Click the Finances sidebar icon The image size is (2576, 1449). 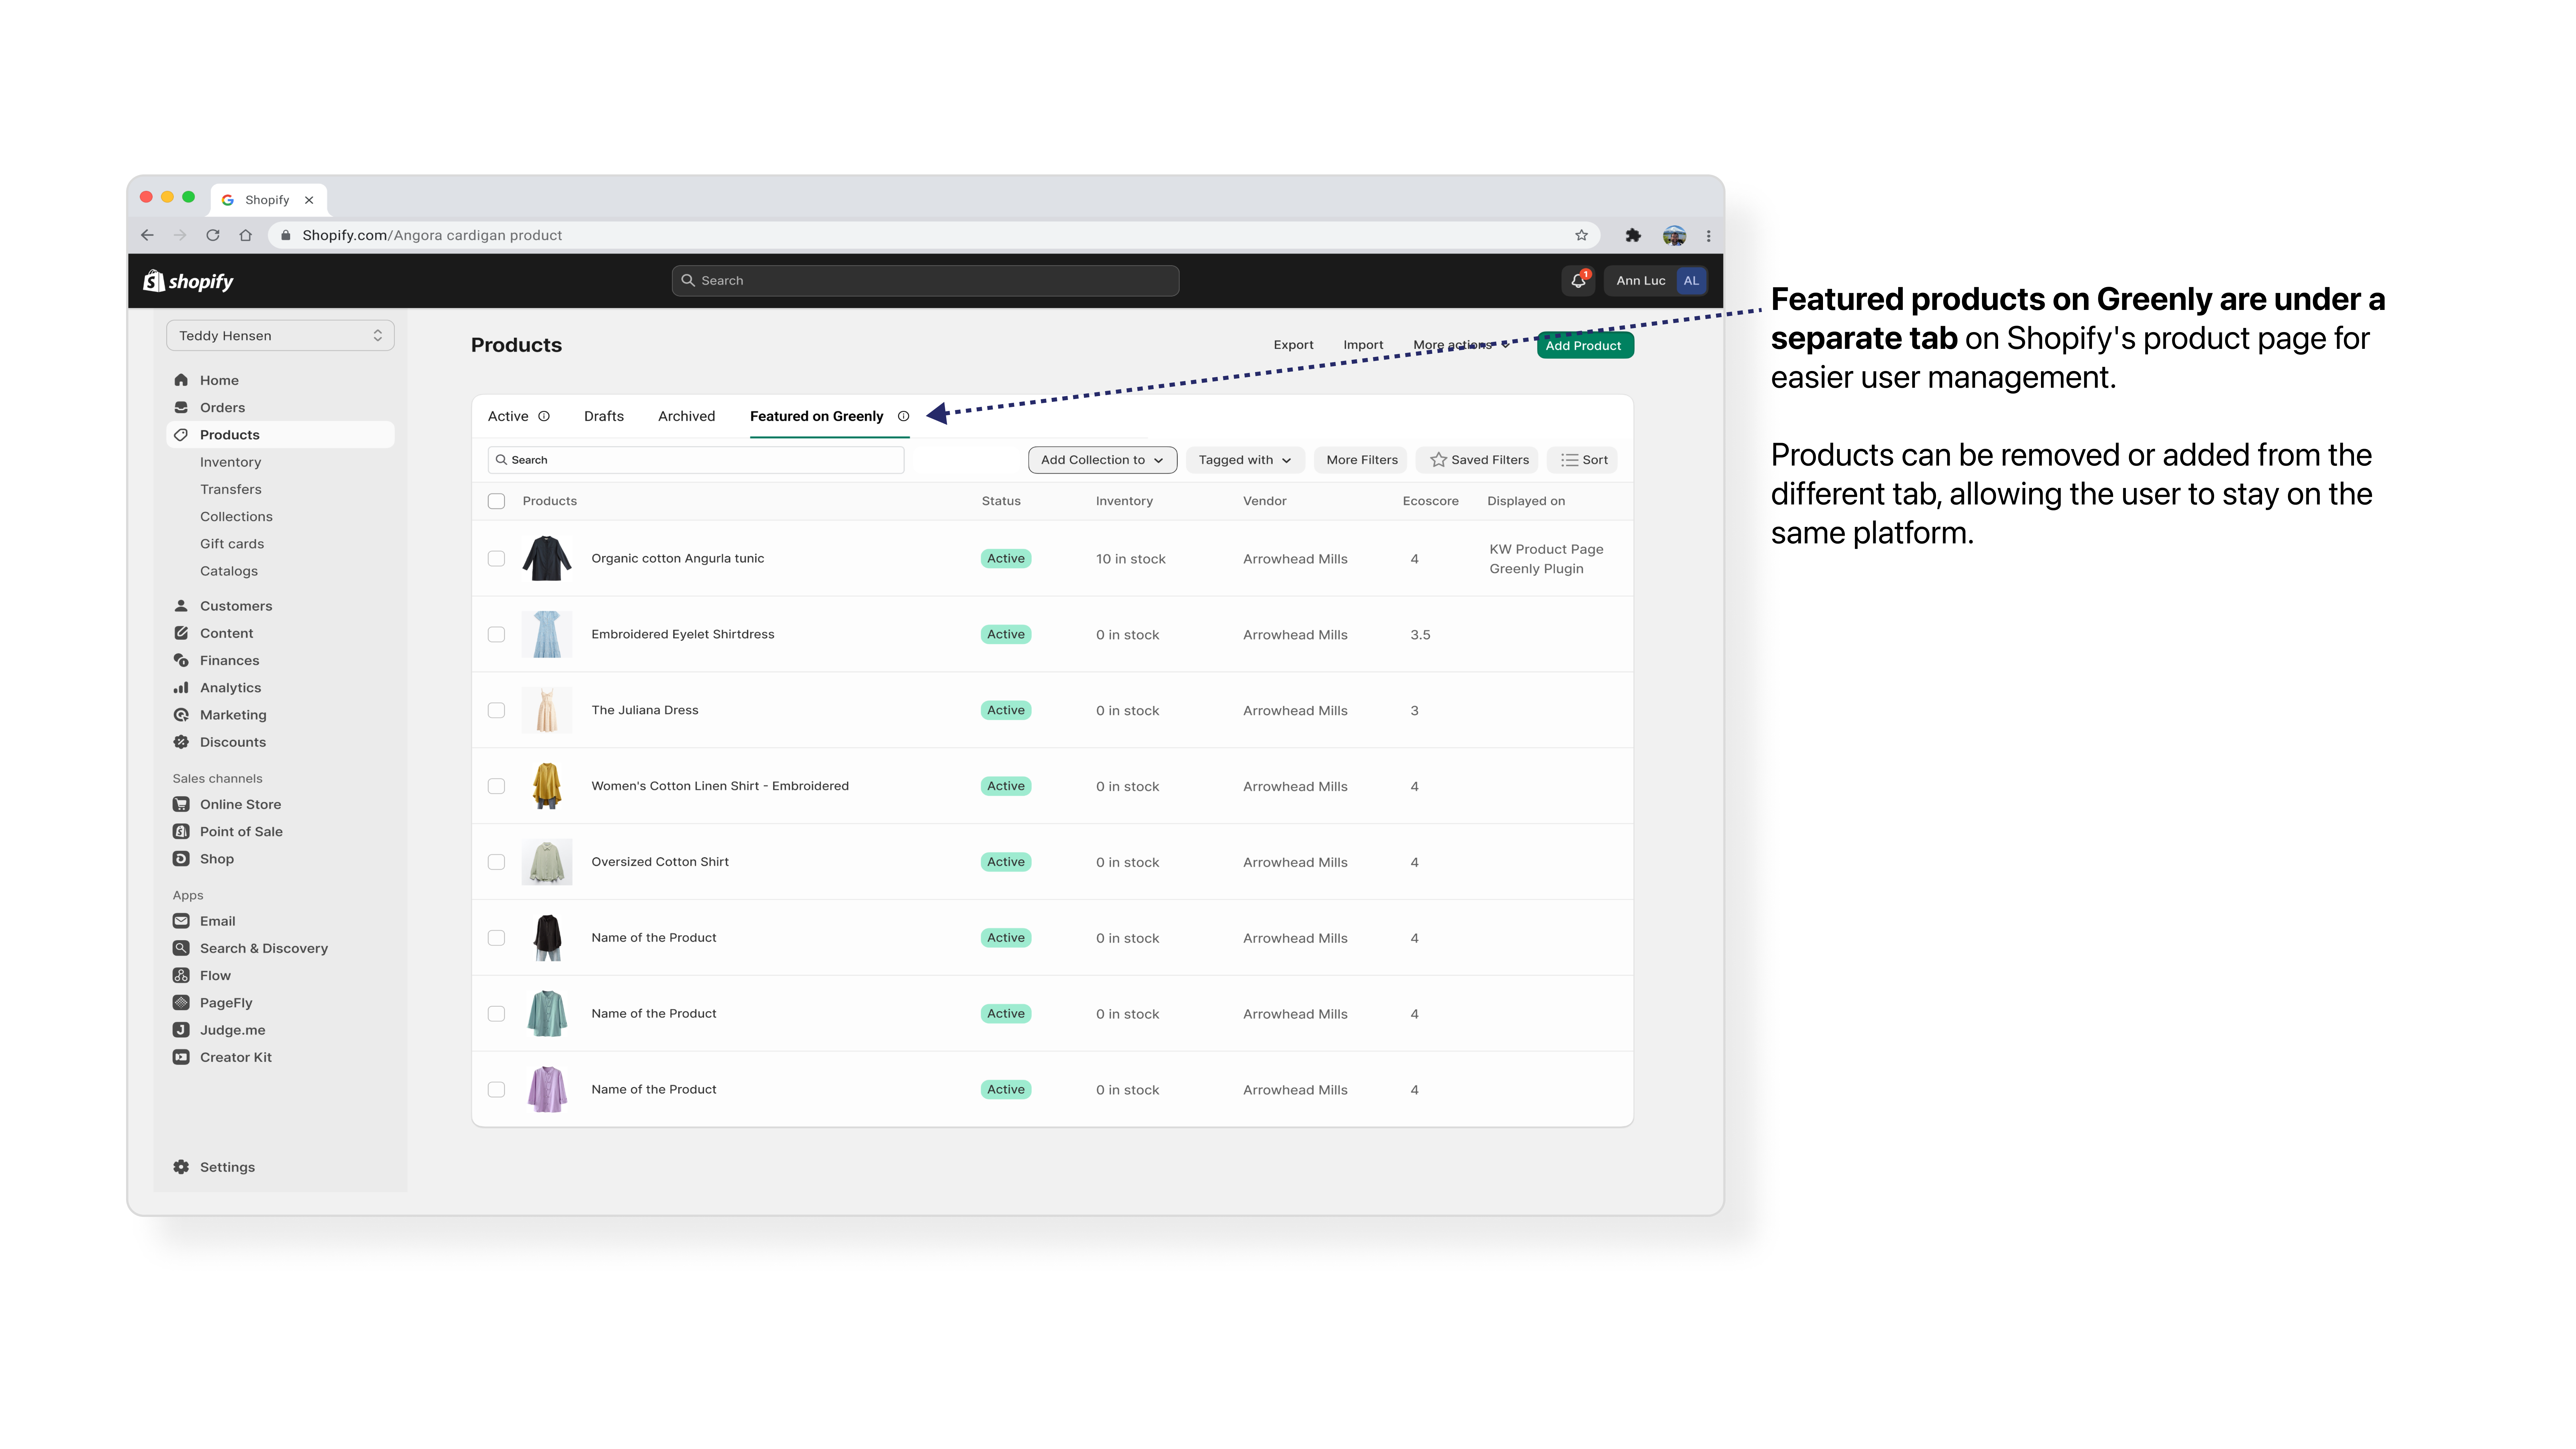pyautogui.click(x=181, y=660)
